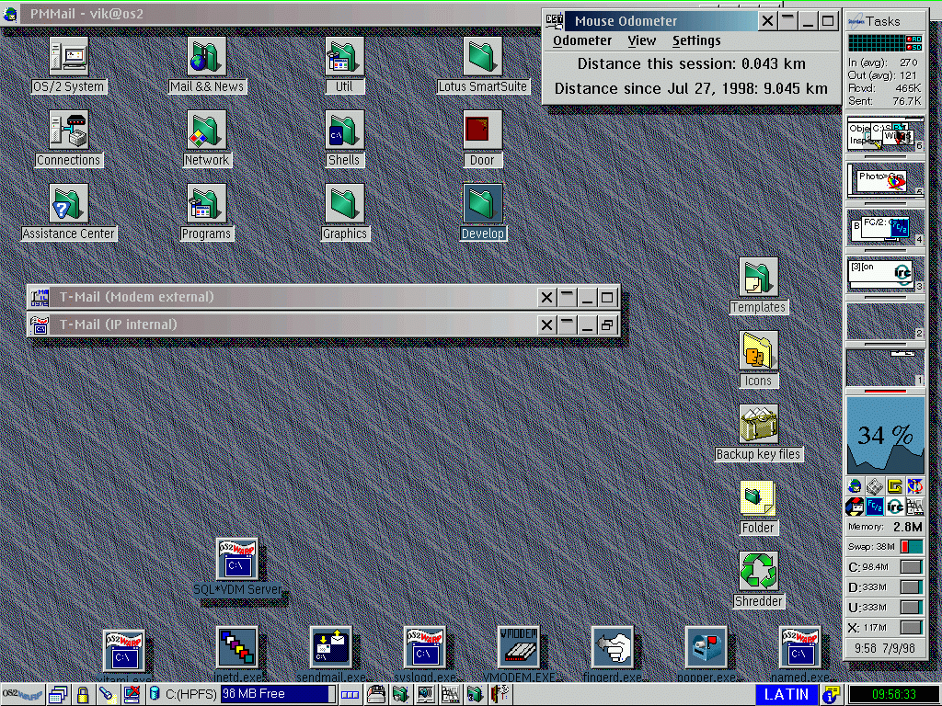Select the highlighted Develop folder icon

pyautogui.click(x=482, y=204)
